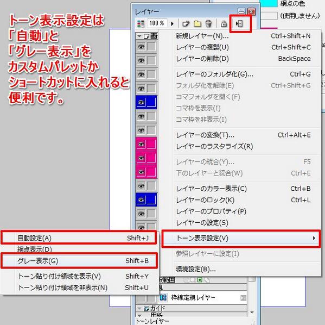Click the cyan 網点の色 color swatch
This screenshot has height=325, width=325.
click(x=269, y=3)
